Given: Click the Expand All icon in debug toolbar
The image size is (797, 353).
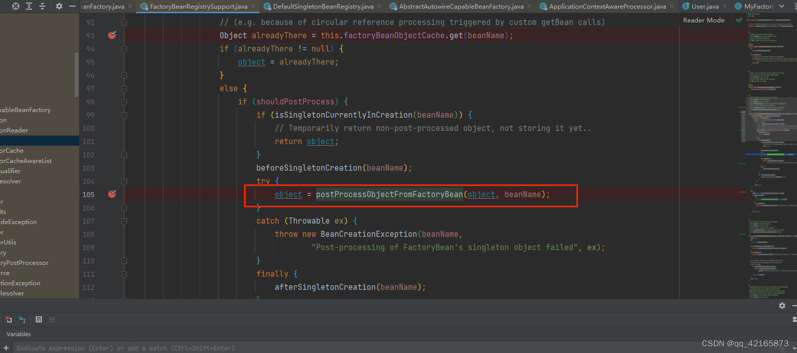Looking at the screenshot, I should pyautogui.click(x=29, y=6).
